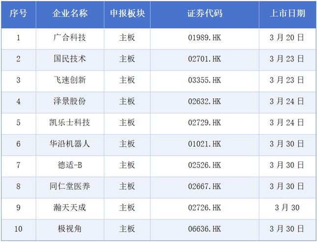Click the 国民技术 company name
Image resolution: width=317 pixels, height=242 pixels.
[70, 59]
